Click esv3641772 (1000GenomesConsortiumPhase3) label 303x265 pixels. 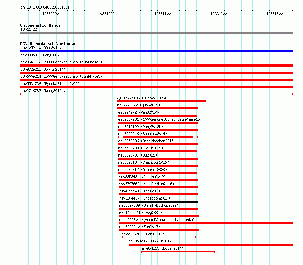click(61, 62)
